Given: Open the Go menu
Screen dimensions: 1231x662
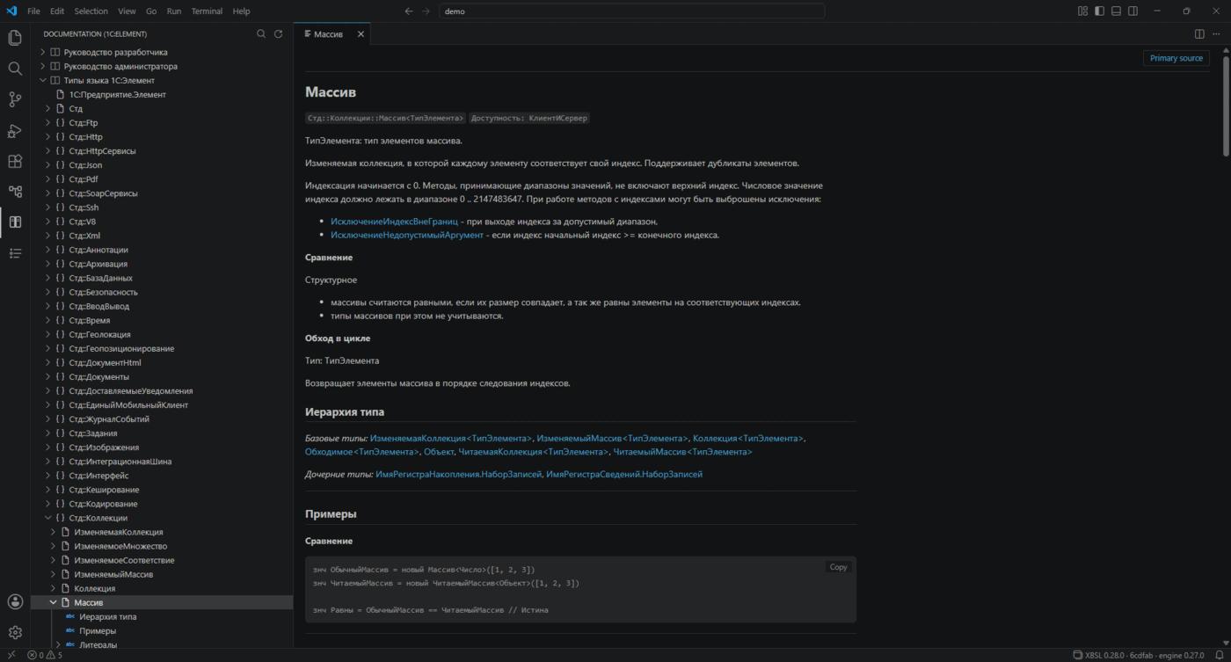Looking at the screenshot, I should pyautogui.click(x=151, y=11).
